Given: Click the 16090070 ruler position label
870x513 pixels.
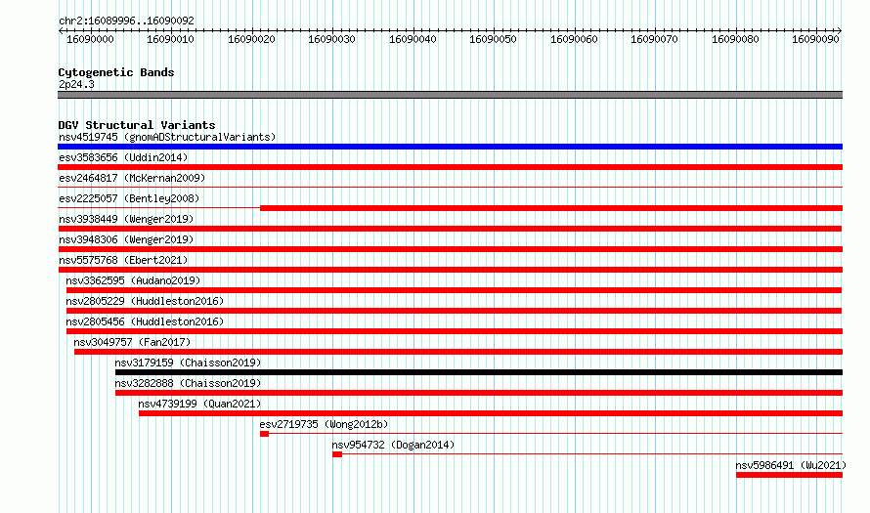Looking at the screenshot, I should (655, 39).
